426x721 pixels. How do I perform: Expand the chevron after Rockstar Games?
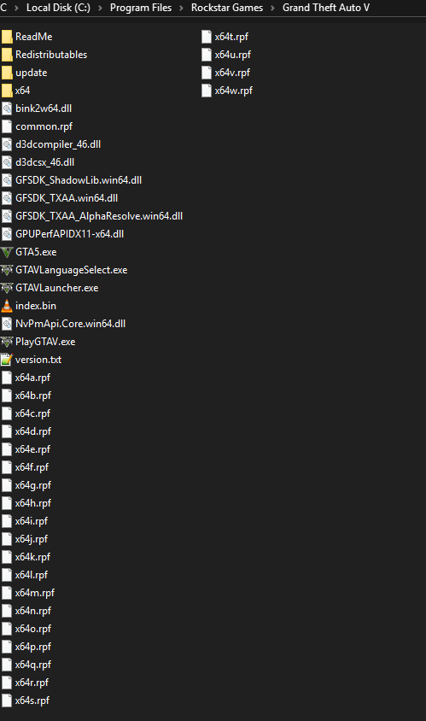(x=272, y=8)
